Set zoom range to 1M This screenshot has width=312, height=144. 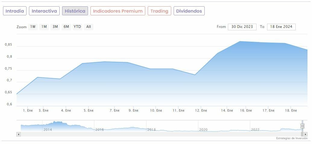click(44, 27)
